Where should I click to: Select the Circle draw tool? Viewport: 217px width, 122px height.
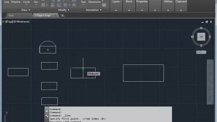point(26,2)
